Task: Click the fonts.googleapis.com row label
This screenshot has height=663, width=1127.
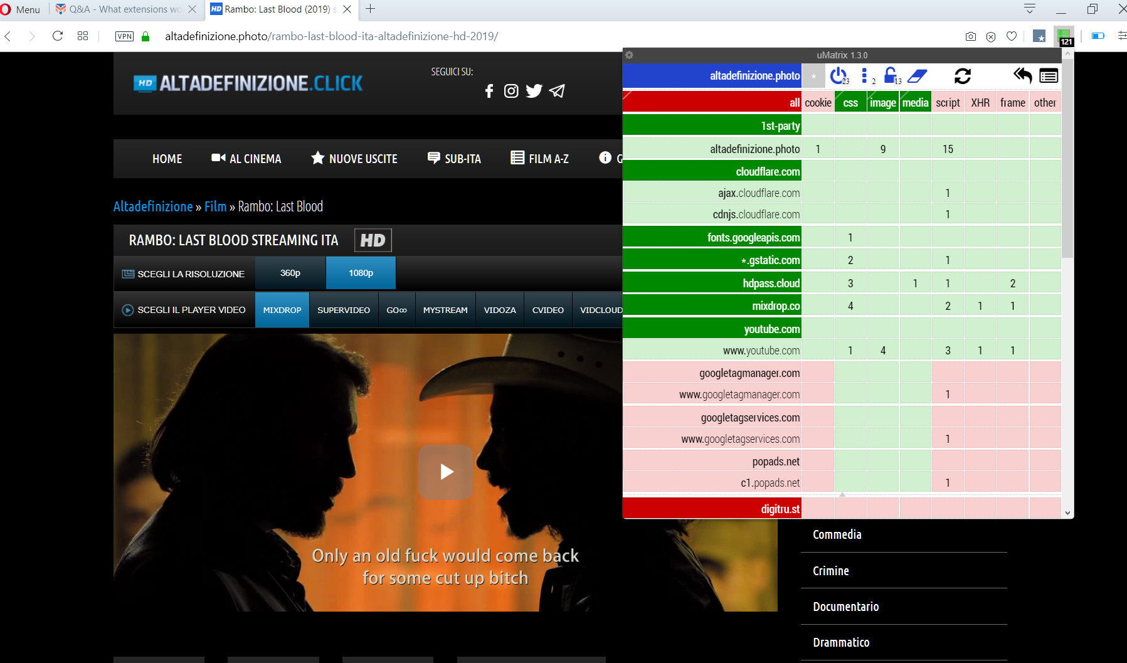Action: click(712, 237)
